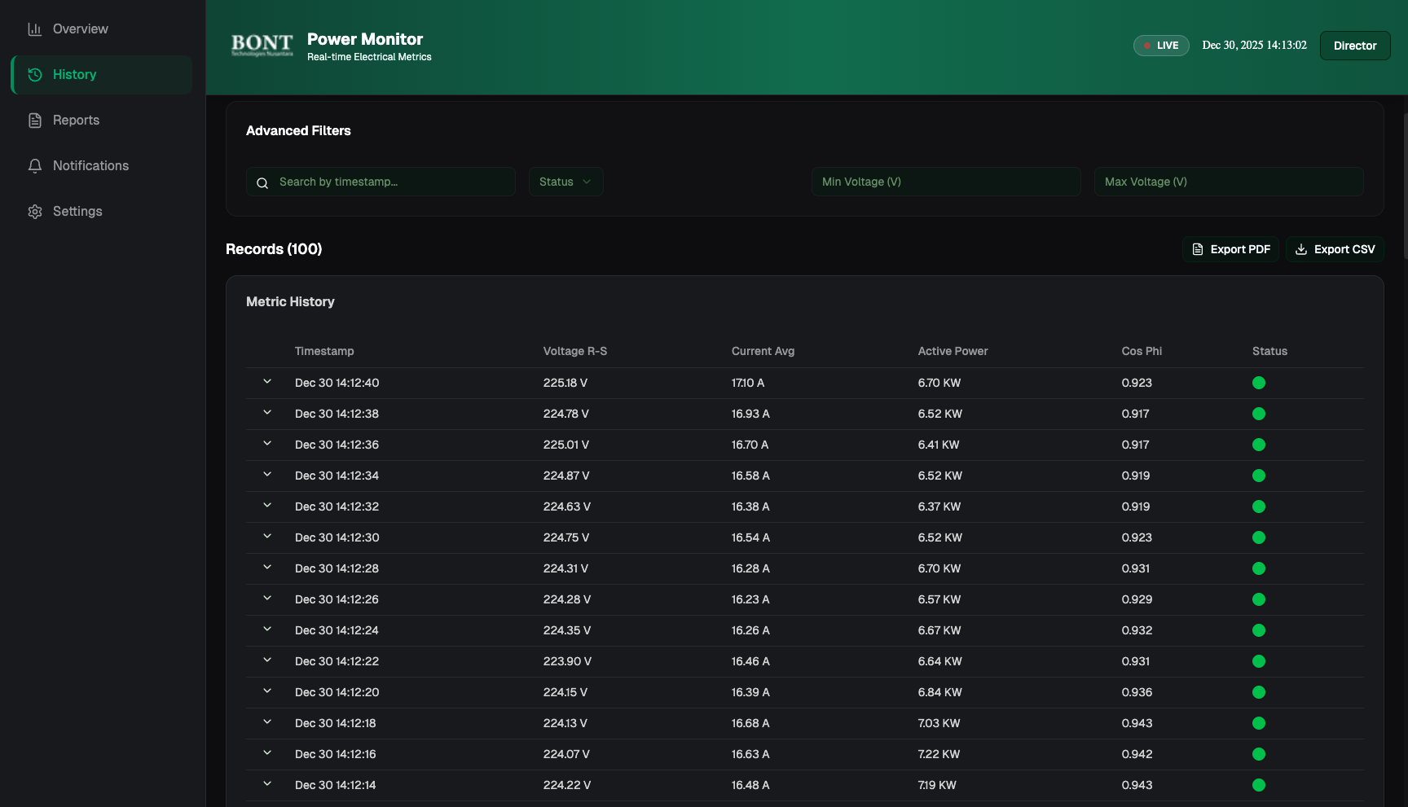The height and width of the screenshot is (807, 1408).
Task: Click the BONT logo in header
Action: point(262,46)
